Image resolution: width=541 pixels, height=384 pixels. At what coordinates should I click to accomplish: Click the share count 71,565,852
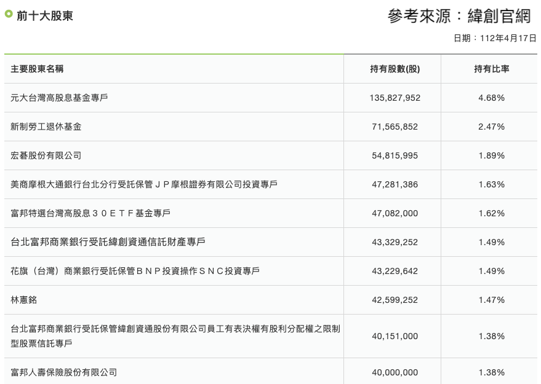click(395, 127)
